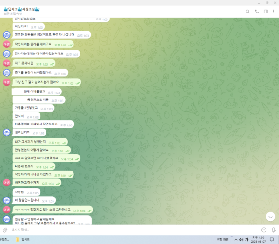The image size is (279, 244).
Task: Select message 배팅하고 하는거지
Action: point(36,183)
